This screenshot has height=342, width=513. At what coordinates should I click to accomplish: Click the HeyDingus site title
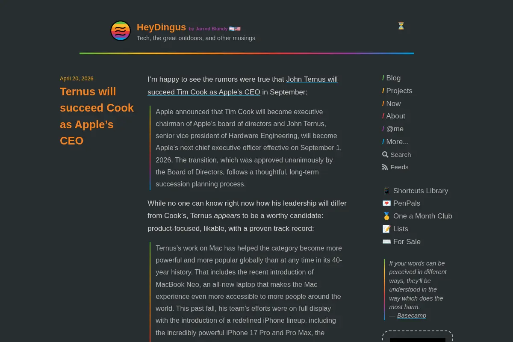click(x=161, y=27)
